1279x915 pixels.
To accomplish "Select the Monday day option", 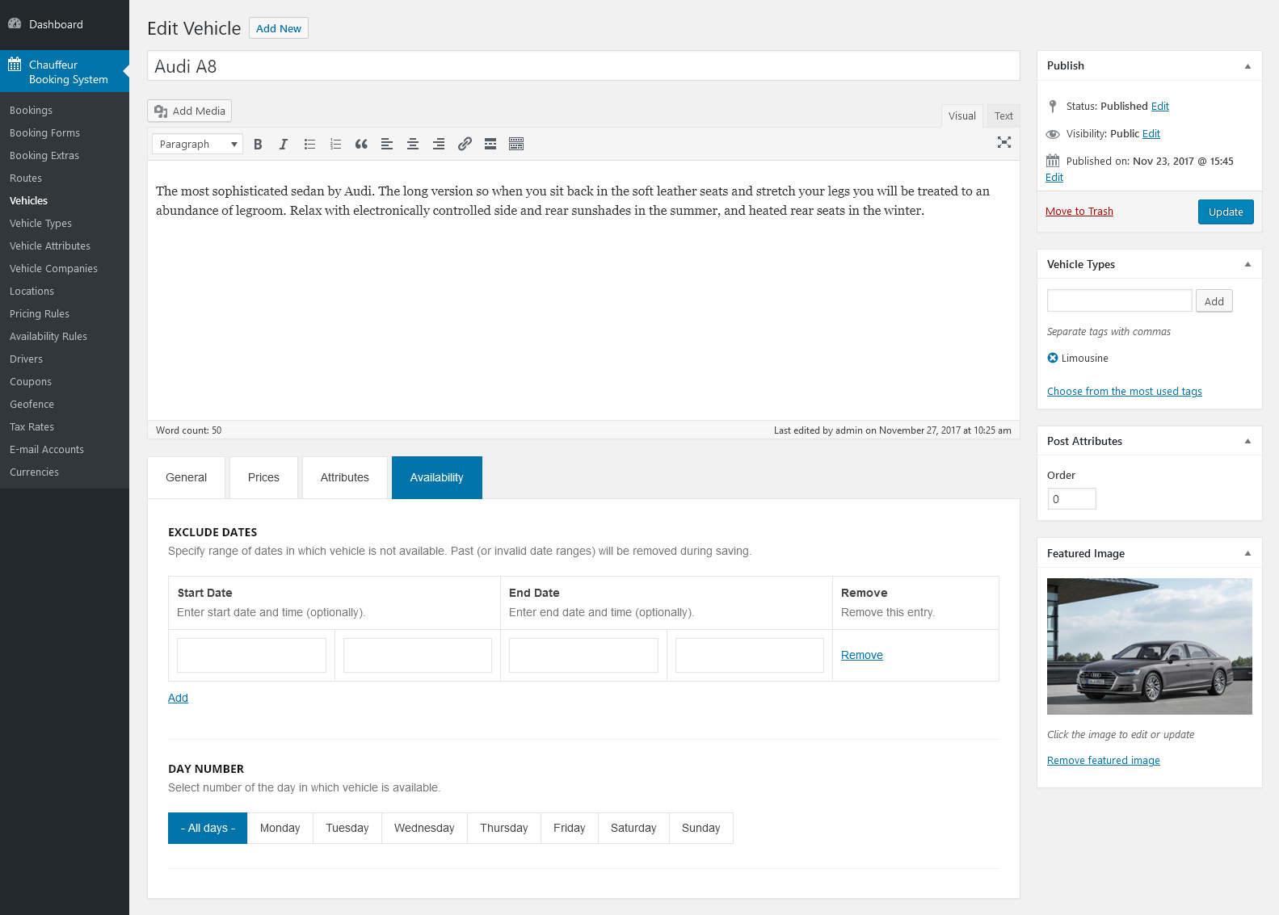I will [280, 829].
